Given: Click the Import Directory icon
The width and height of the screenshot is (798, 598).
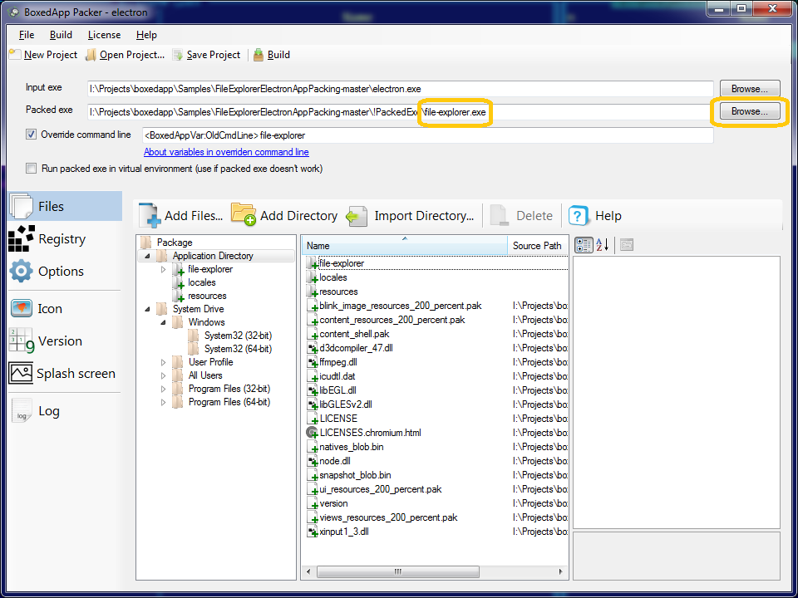Looking at the screenshot, I should pyautogui.click(x=357, y=216).
